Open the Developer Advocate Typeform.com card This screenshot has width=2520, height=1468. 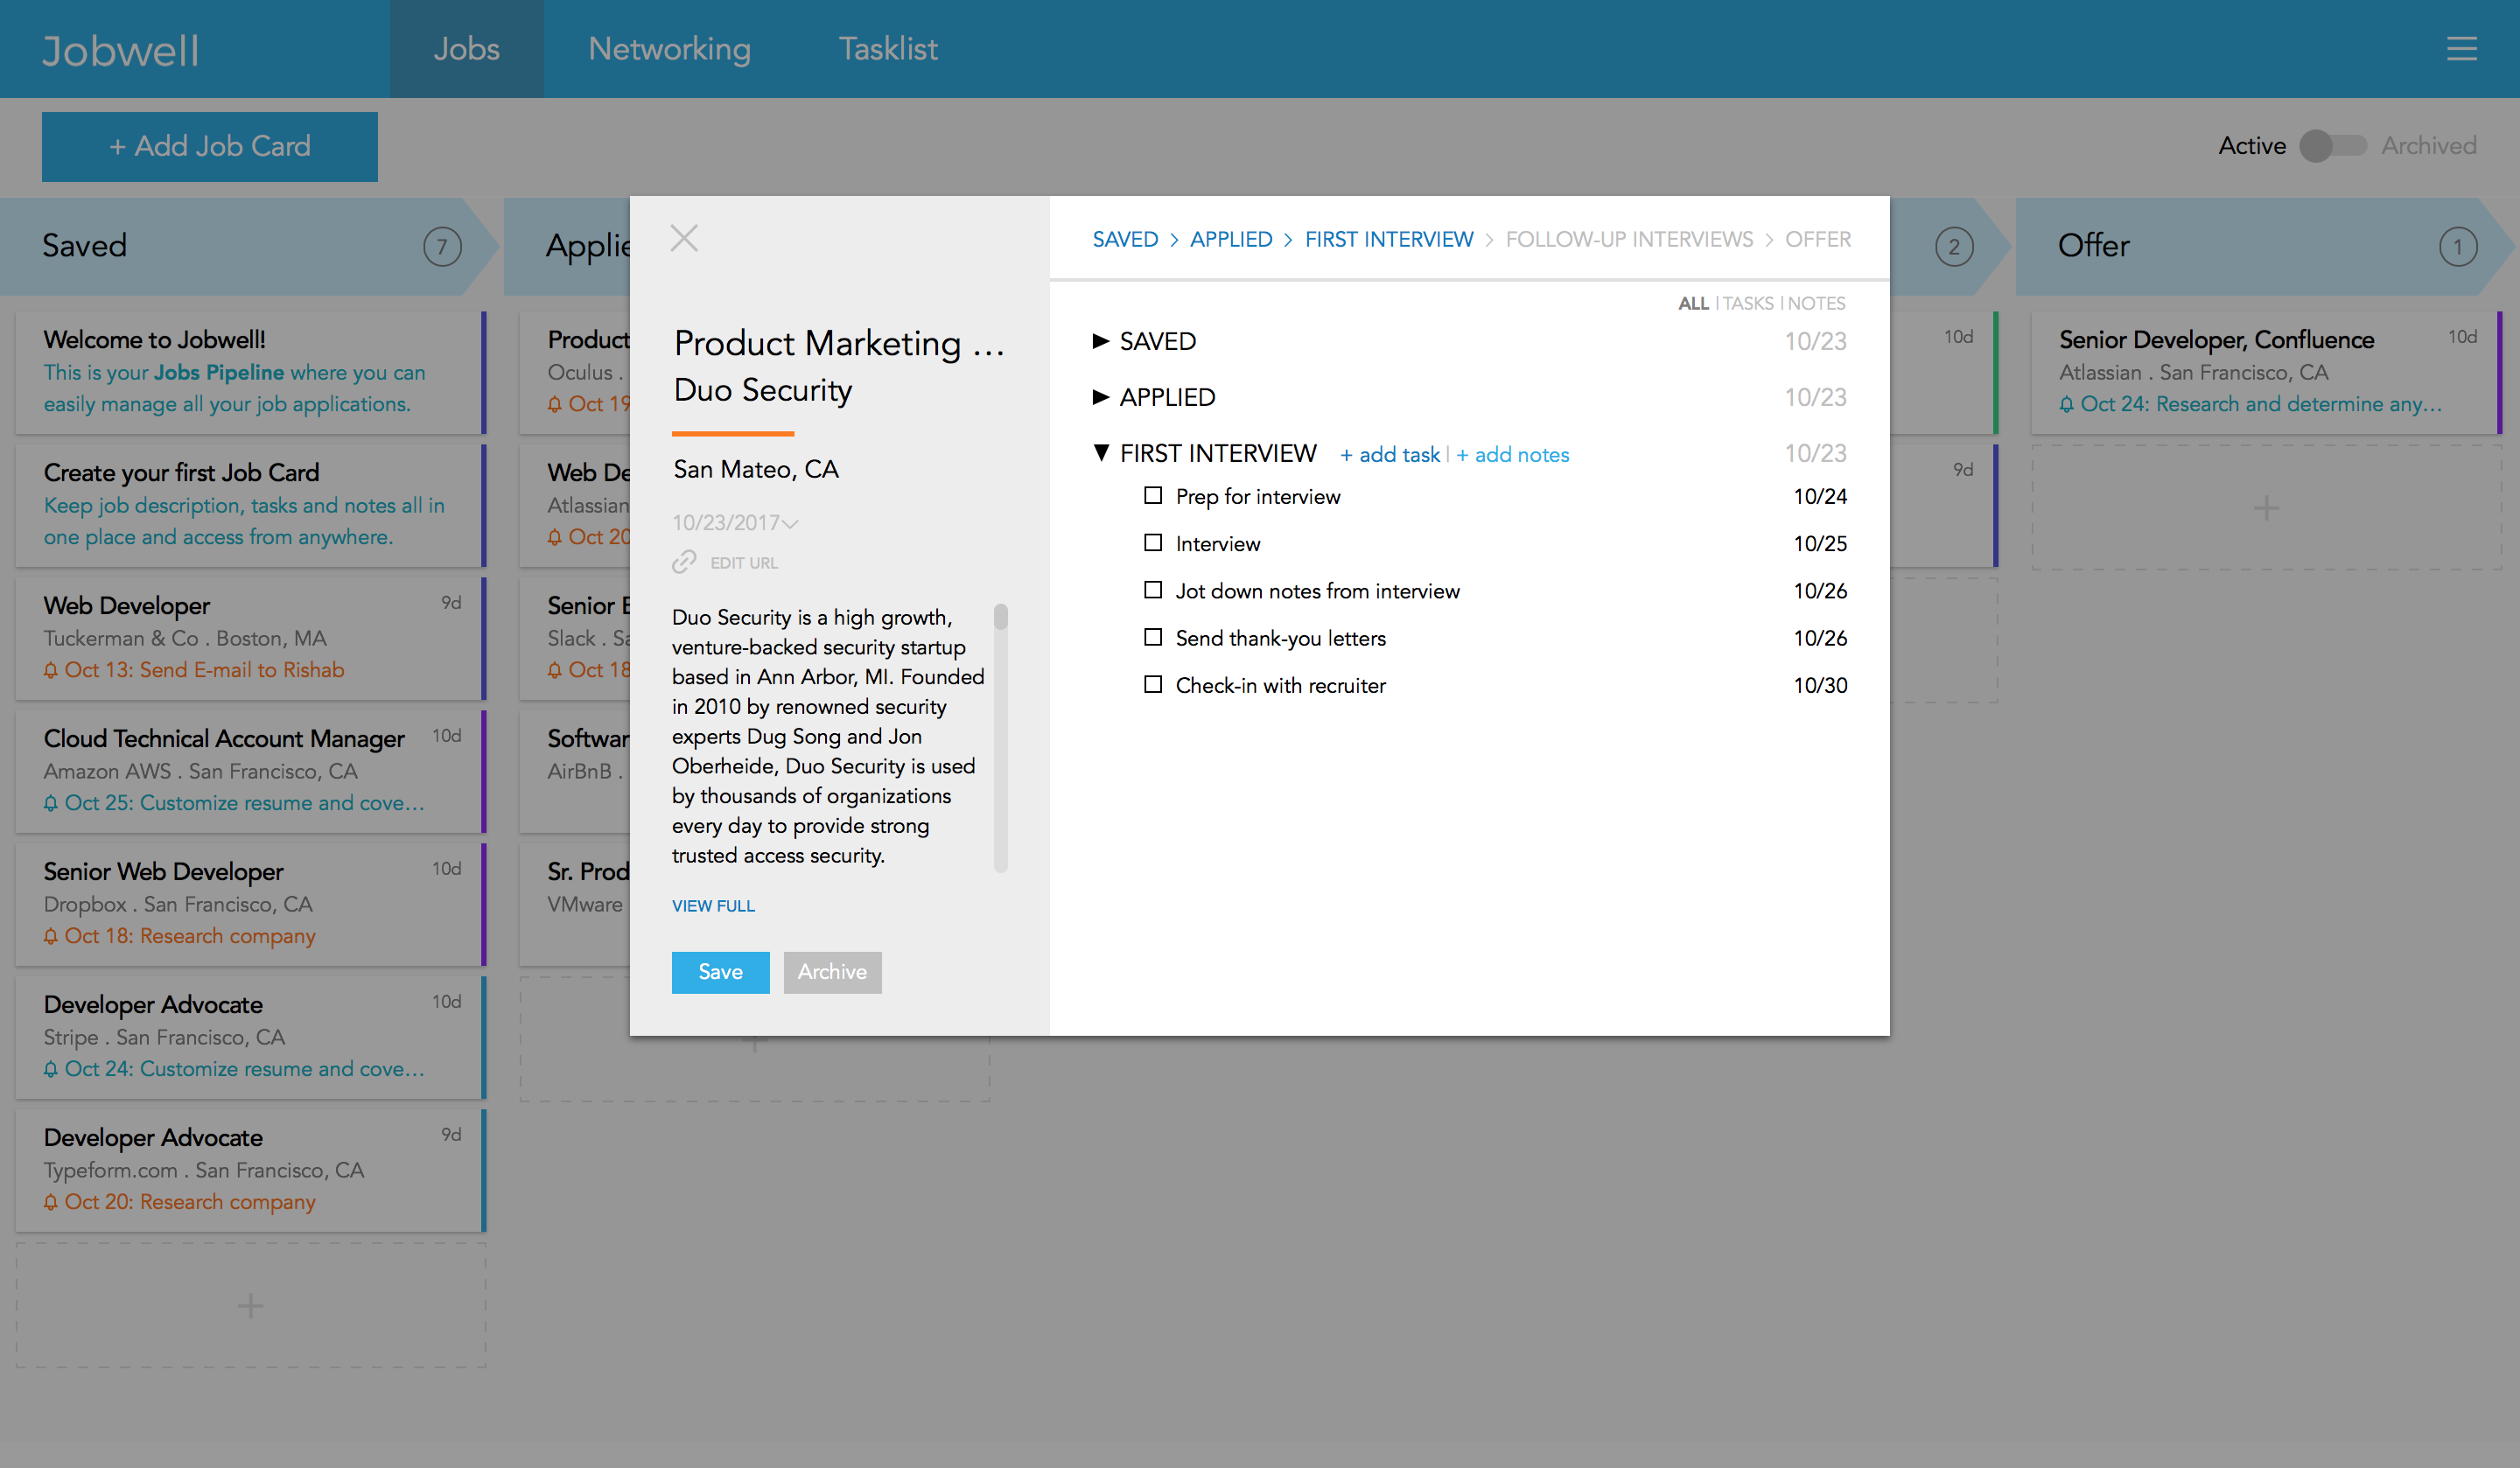251,1170
